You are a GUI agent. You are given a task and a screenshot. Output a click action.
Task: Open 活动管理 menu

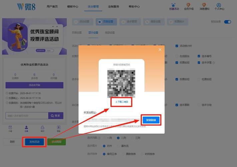[x=93, y=6]
